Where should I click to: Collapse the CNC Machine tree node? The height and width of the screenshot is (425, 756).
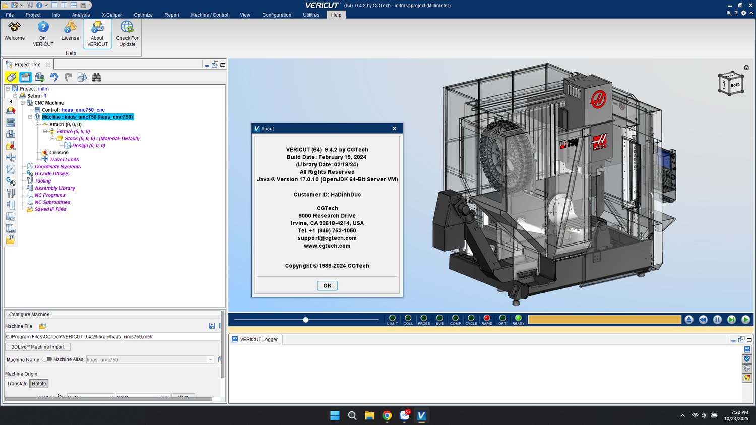pos(23,103)
